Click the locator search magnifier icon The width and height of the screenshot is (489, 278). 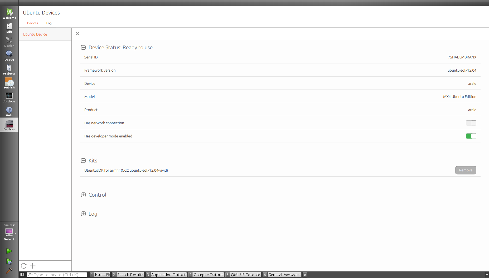pos(30,275)
